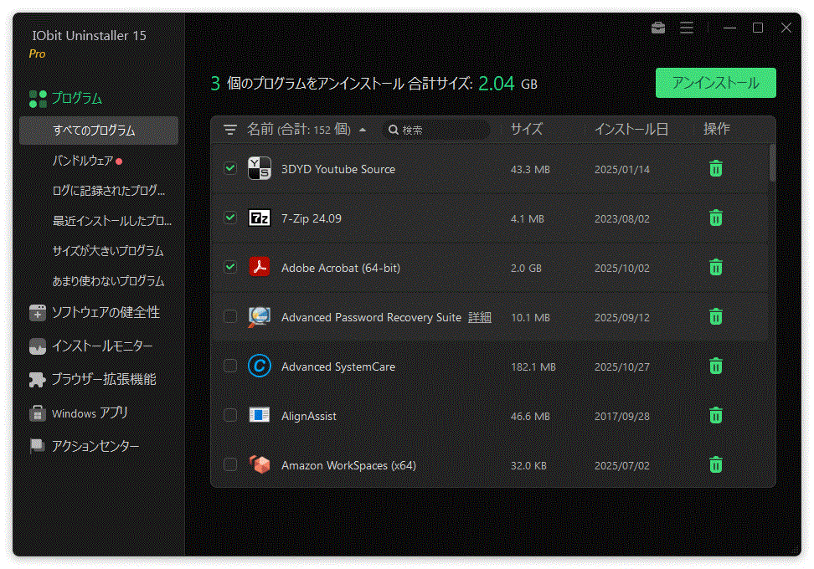Uncheck 3DYD Youtube Source from selection

230,168
